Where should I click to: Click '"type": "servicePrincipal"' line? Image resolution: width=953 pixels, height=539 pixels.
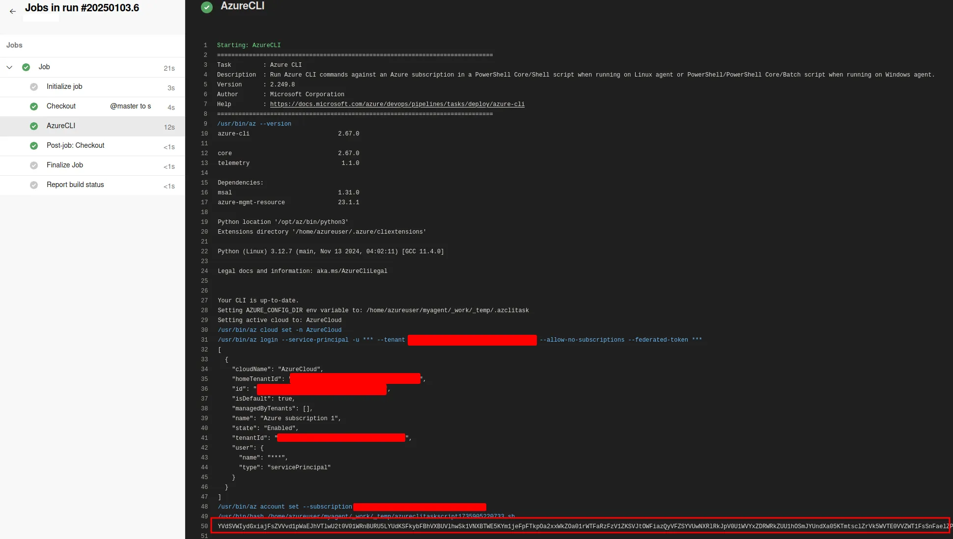(x=284, y=467)
